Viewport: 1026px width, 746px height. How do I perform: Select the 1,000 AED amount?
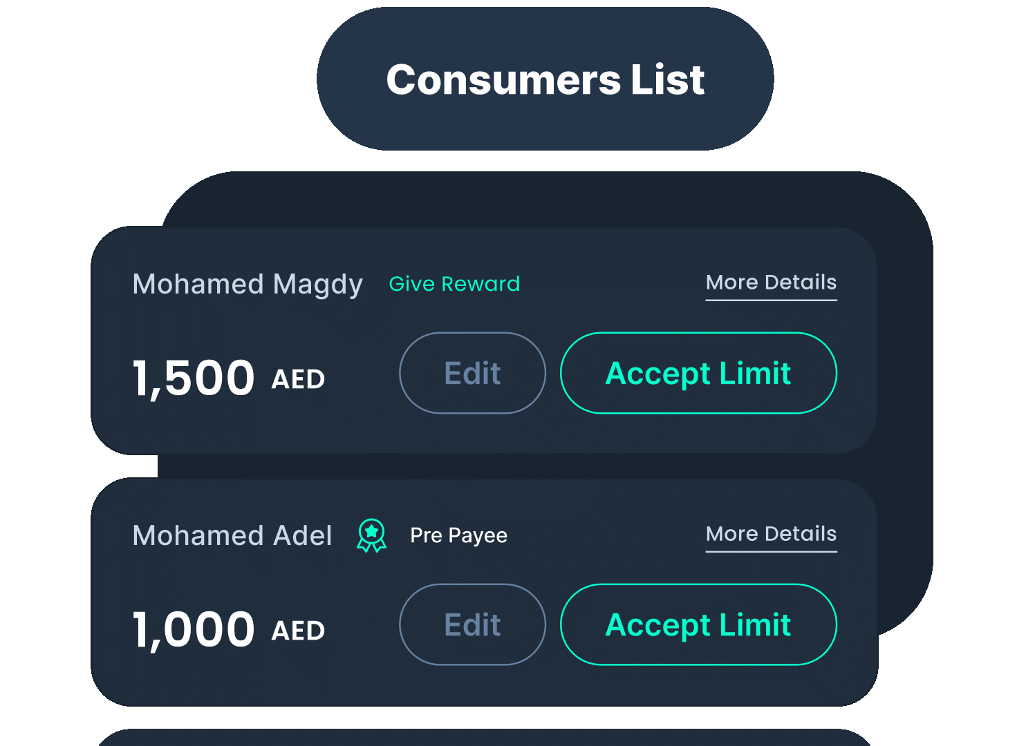(194, 628)
